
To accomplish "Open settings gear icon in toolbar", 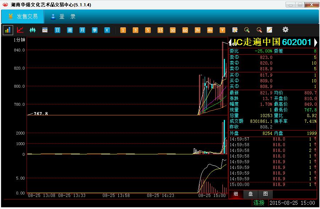I will (285, 29).
